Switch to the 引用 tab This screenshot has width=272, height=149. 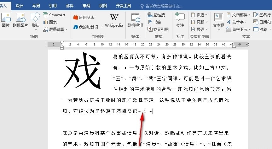(x=53, y=6)
